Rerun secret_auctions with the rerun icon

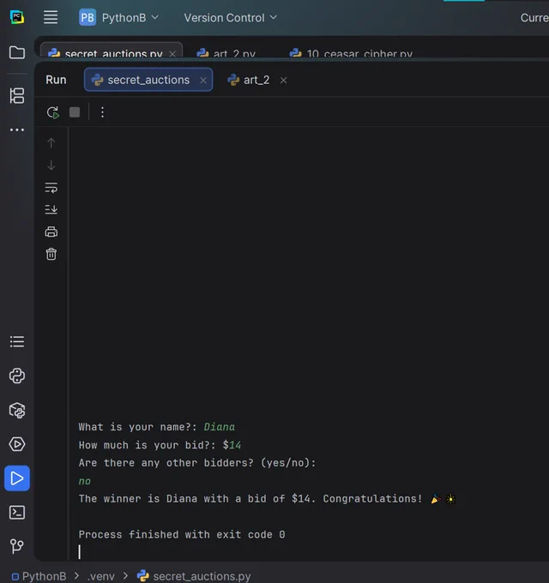(x=53, y=112)
